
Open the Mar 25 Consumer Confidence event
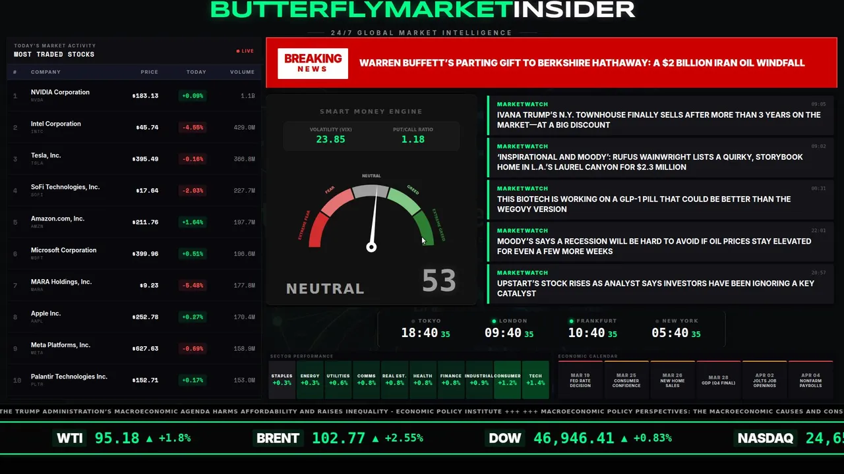click(x=626, y=380)
